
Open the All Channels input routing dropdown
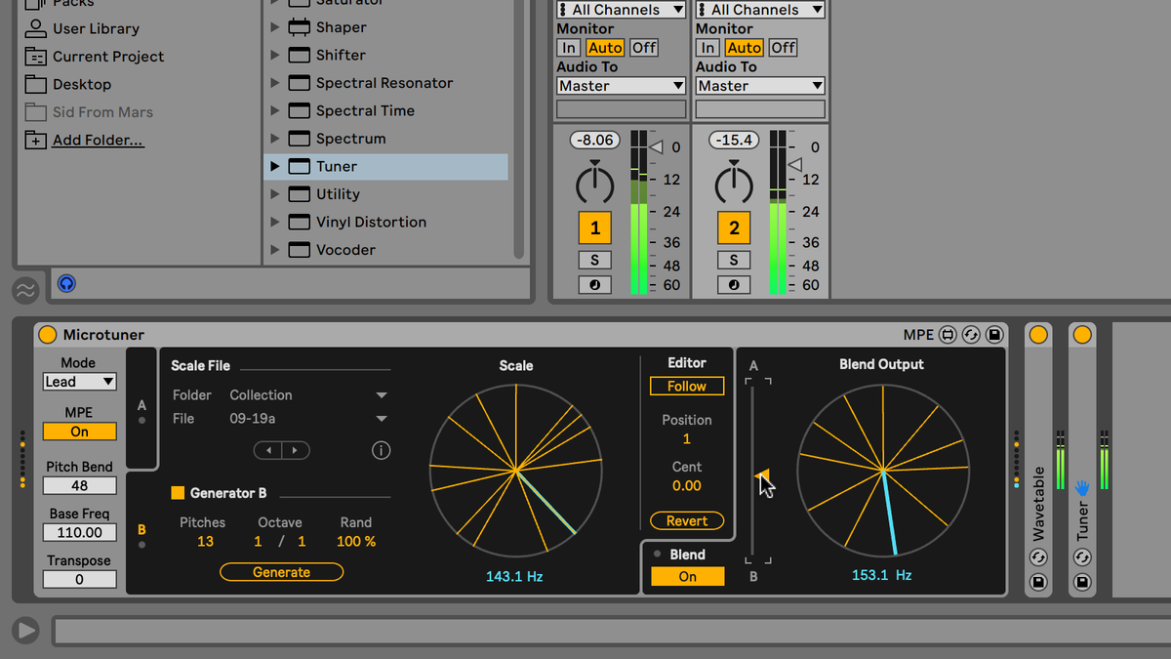(x=621, y=9)
